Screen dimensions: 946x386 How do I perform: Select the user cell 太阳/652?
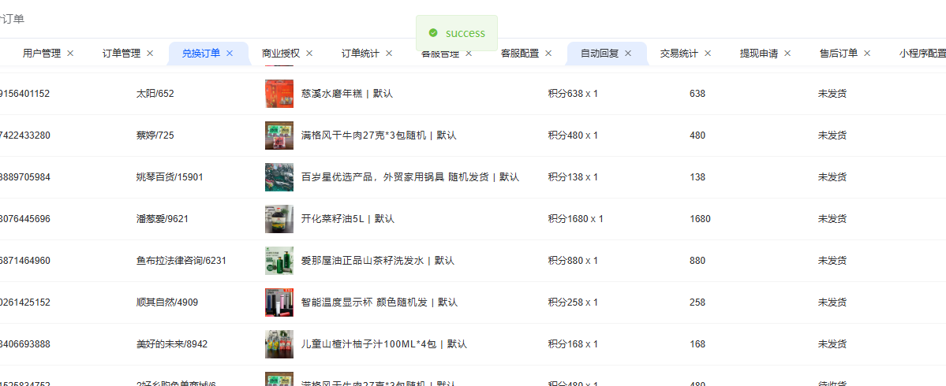[x=155, y=94]
